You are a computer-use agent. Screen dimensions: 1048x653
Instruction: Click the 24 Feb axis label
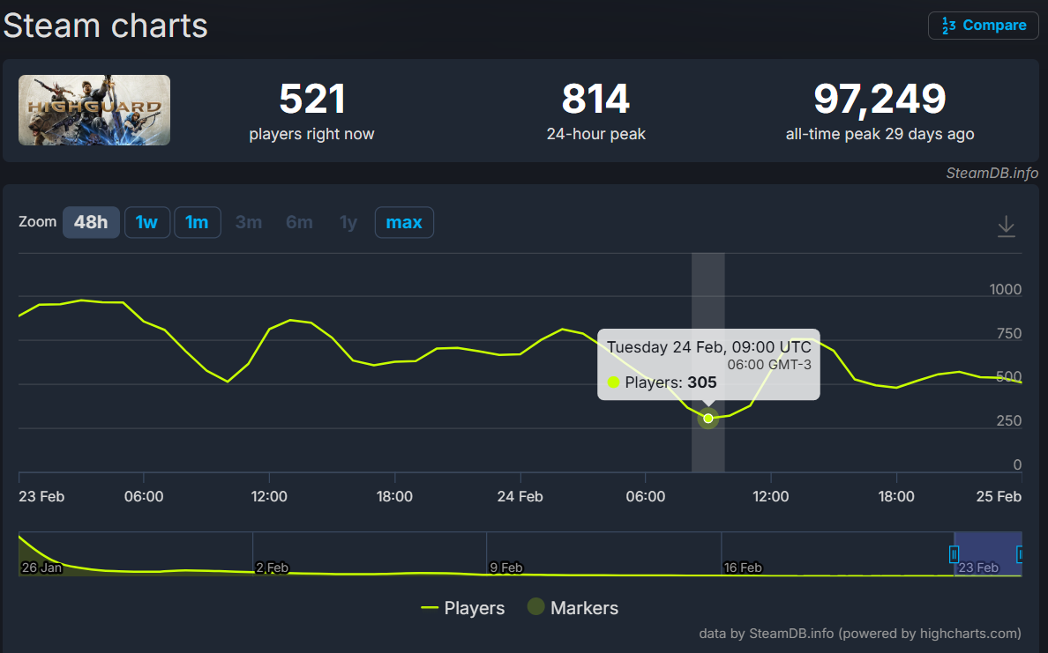pyautogui.click(x=520, y=497)
